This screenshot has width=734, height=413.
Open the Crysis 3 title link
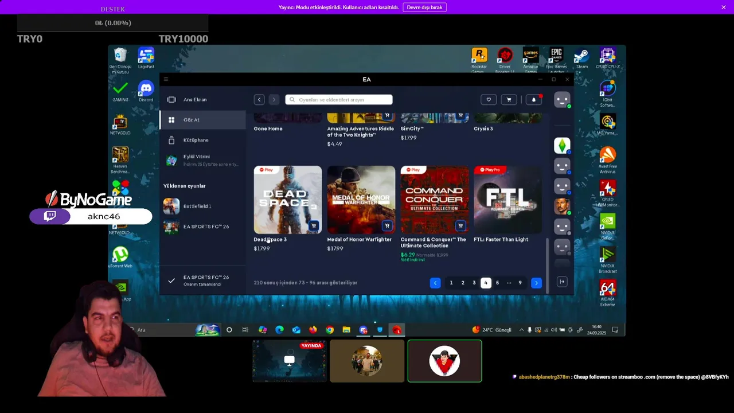coord(483,129)
